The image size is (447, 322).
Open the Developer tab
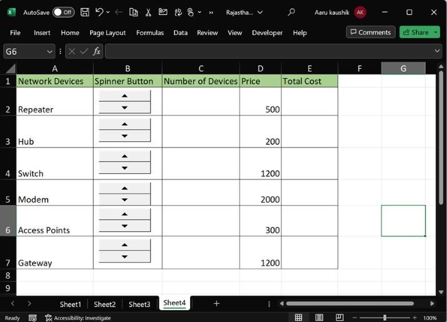tap(267, 33)
